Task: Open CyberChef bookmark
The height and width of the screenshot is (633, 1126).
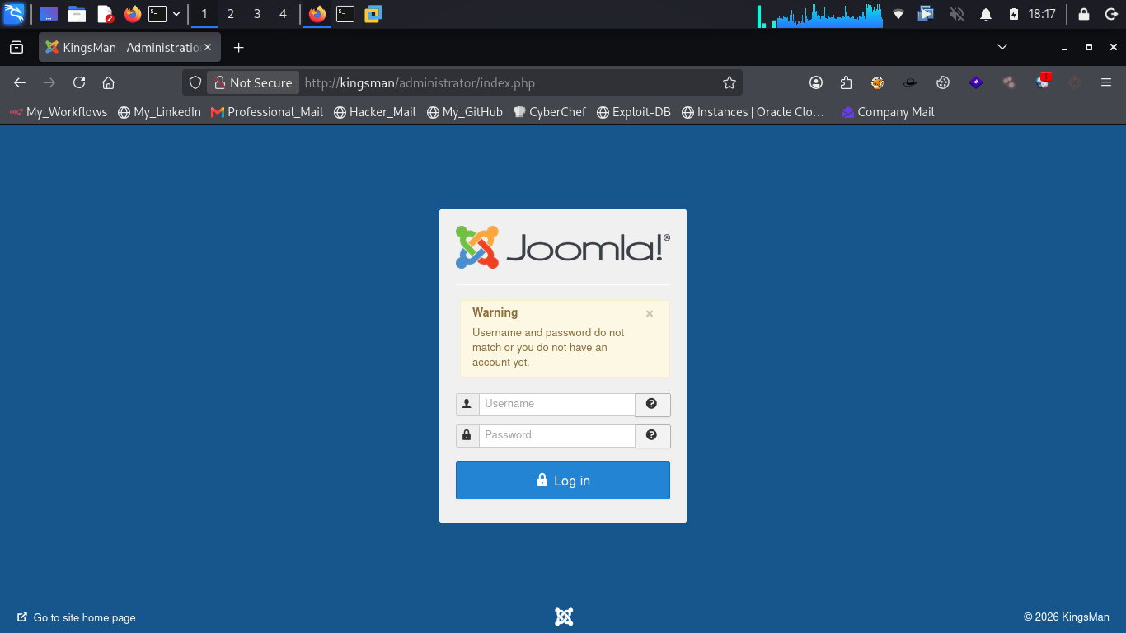Action: pos(549,112)
